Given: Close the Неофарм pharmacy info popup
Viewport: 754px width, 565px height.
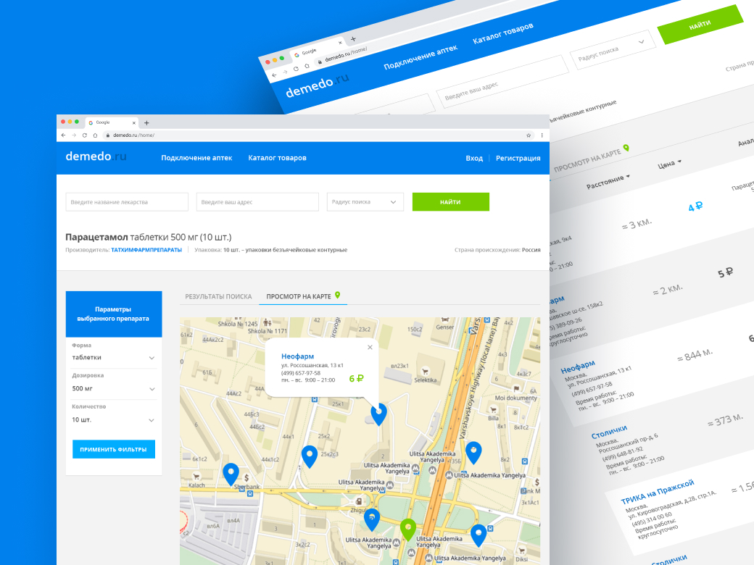Looking at the screenshot, I should coord(370,347).
